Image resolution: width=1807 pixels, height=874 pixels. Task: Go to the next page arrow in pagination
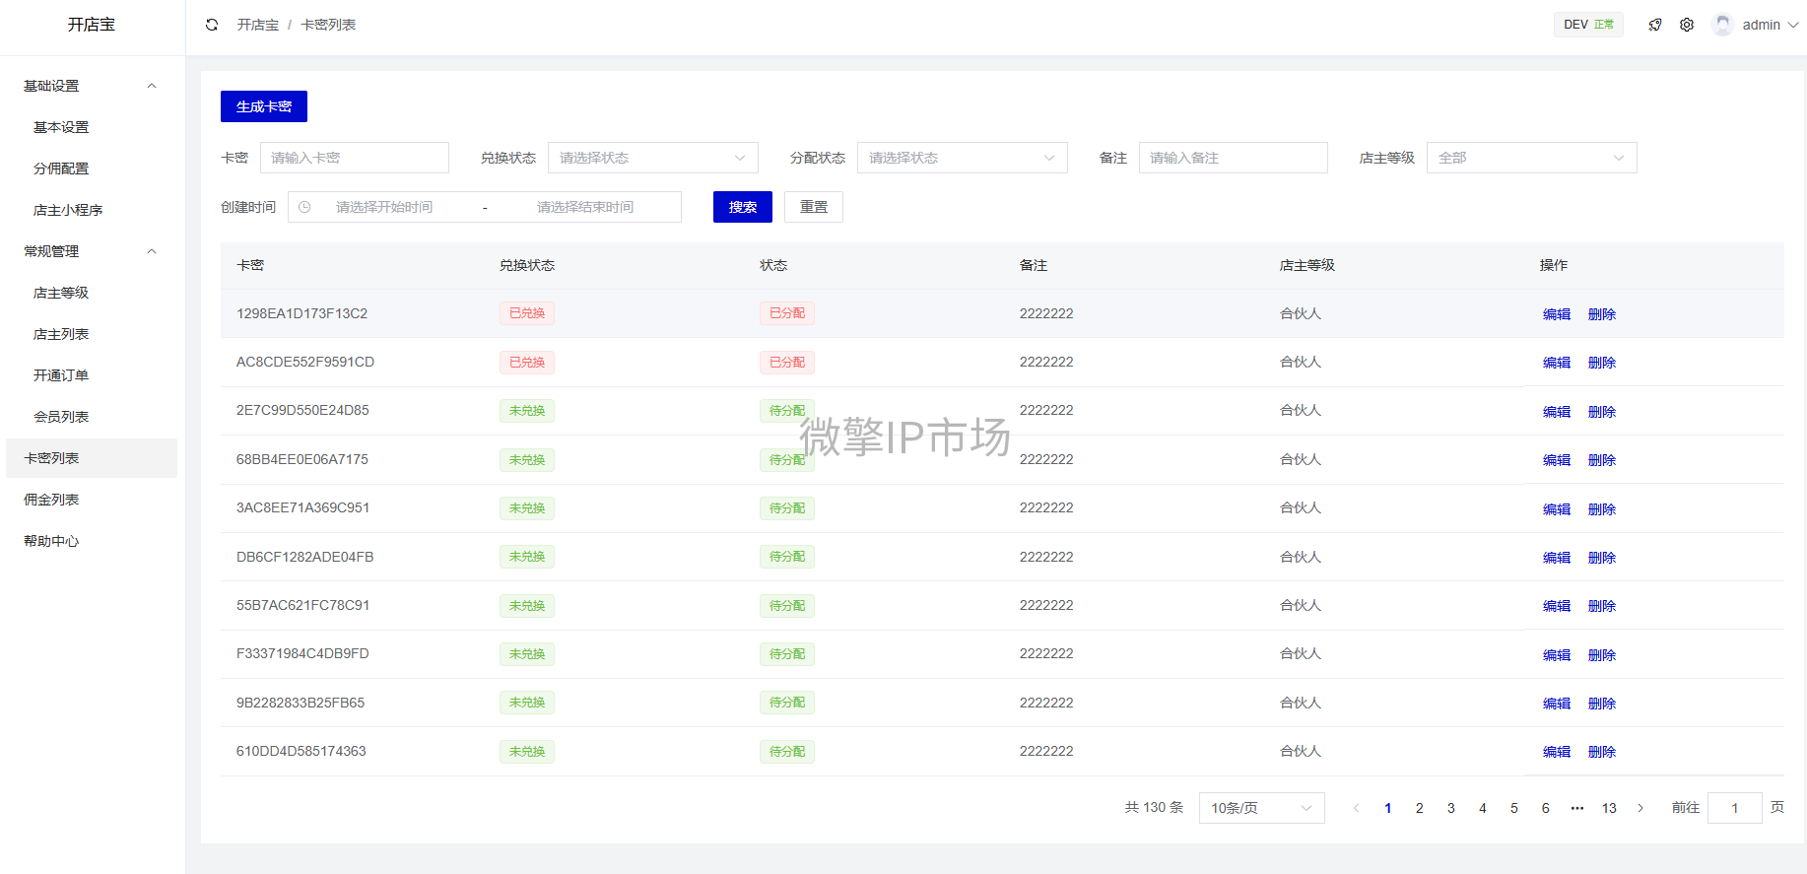coord(1640,808)
